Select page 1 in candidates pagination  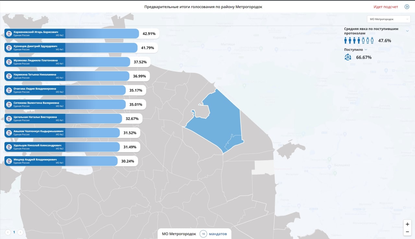pos(14,232)
